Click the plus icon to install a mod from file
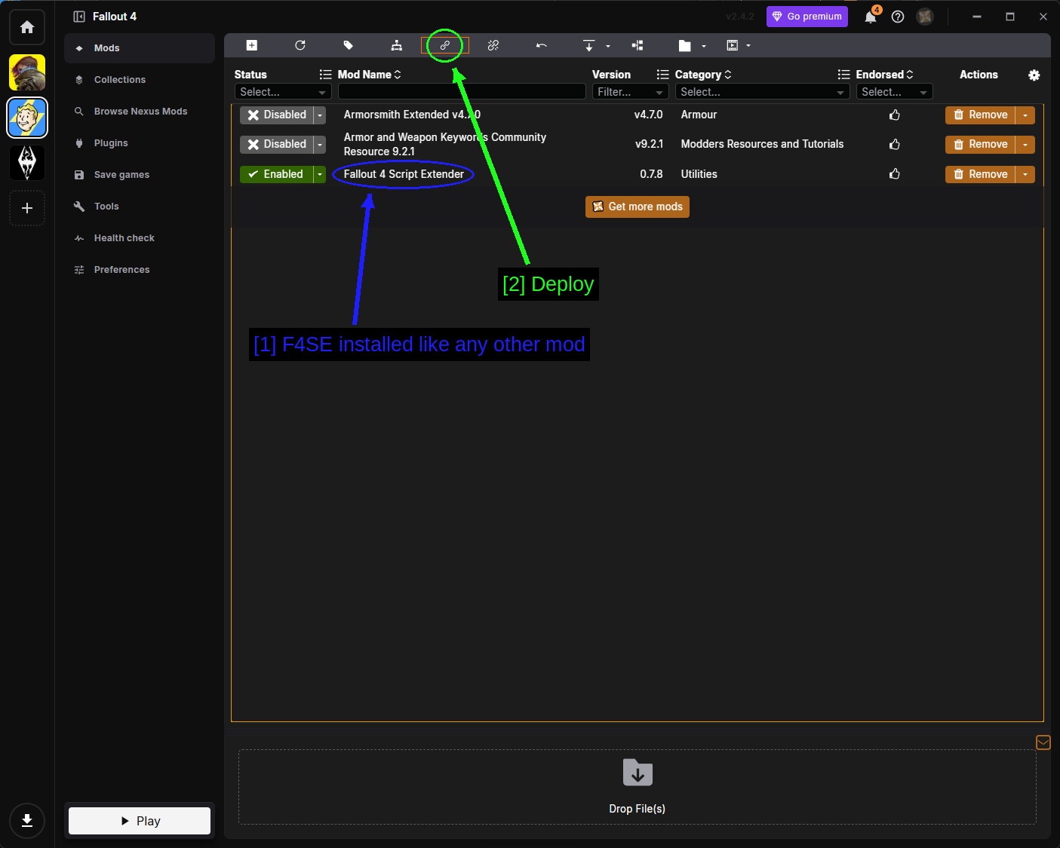Image resolution: width=1060 pixels, height=848 pixels. coord(252,45)
